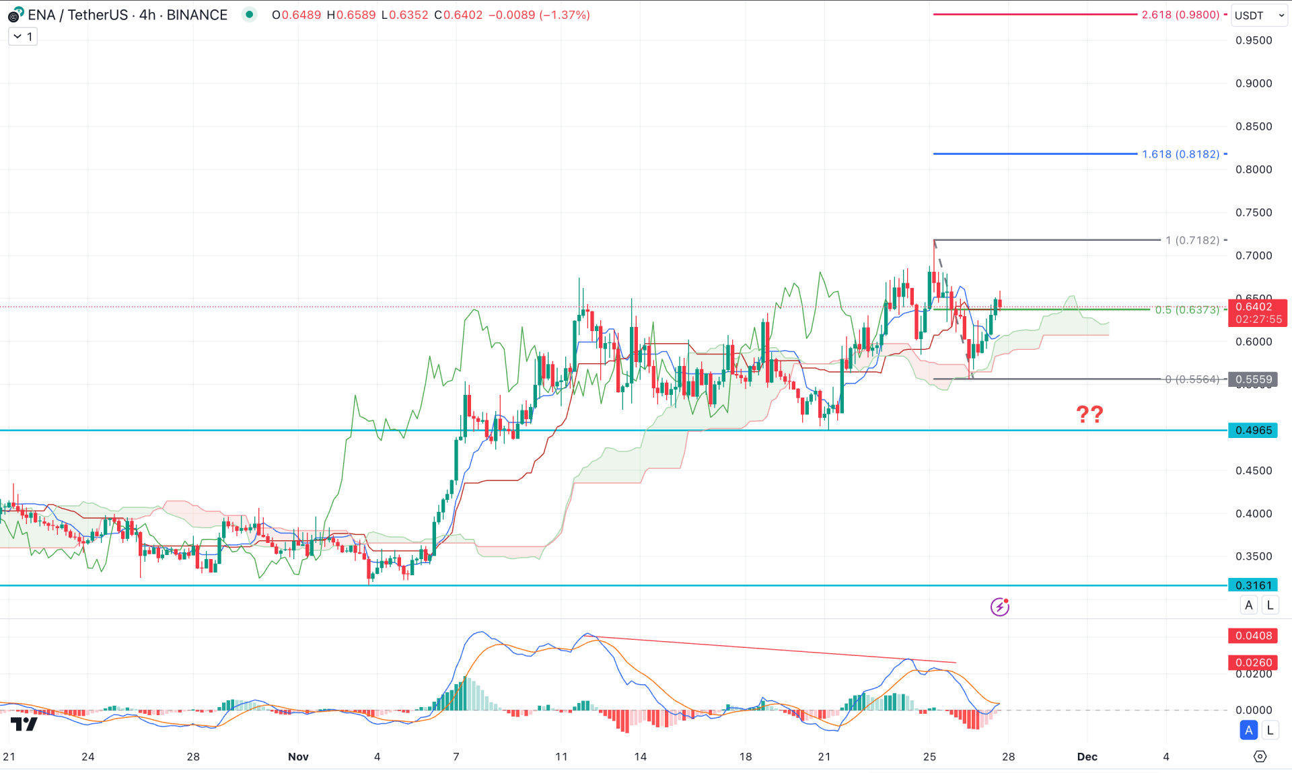This screenshot has width=1292, height=773.
Task: Collapse the indicator legend chevron
Action: point(18,37)
